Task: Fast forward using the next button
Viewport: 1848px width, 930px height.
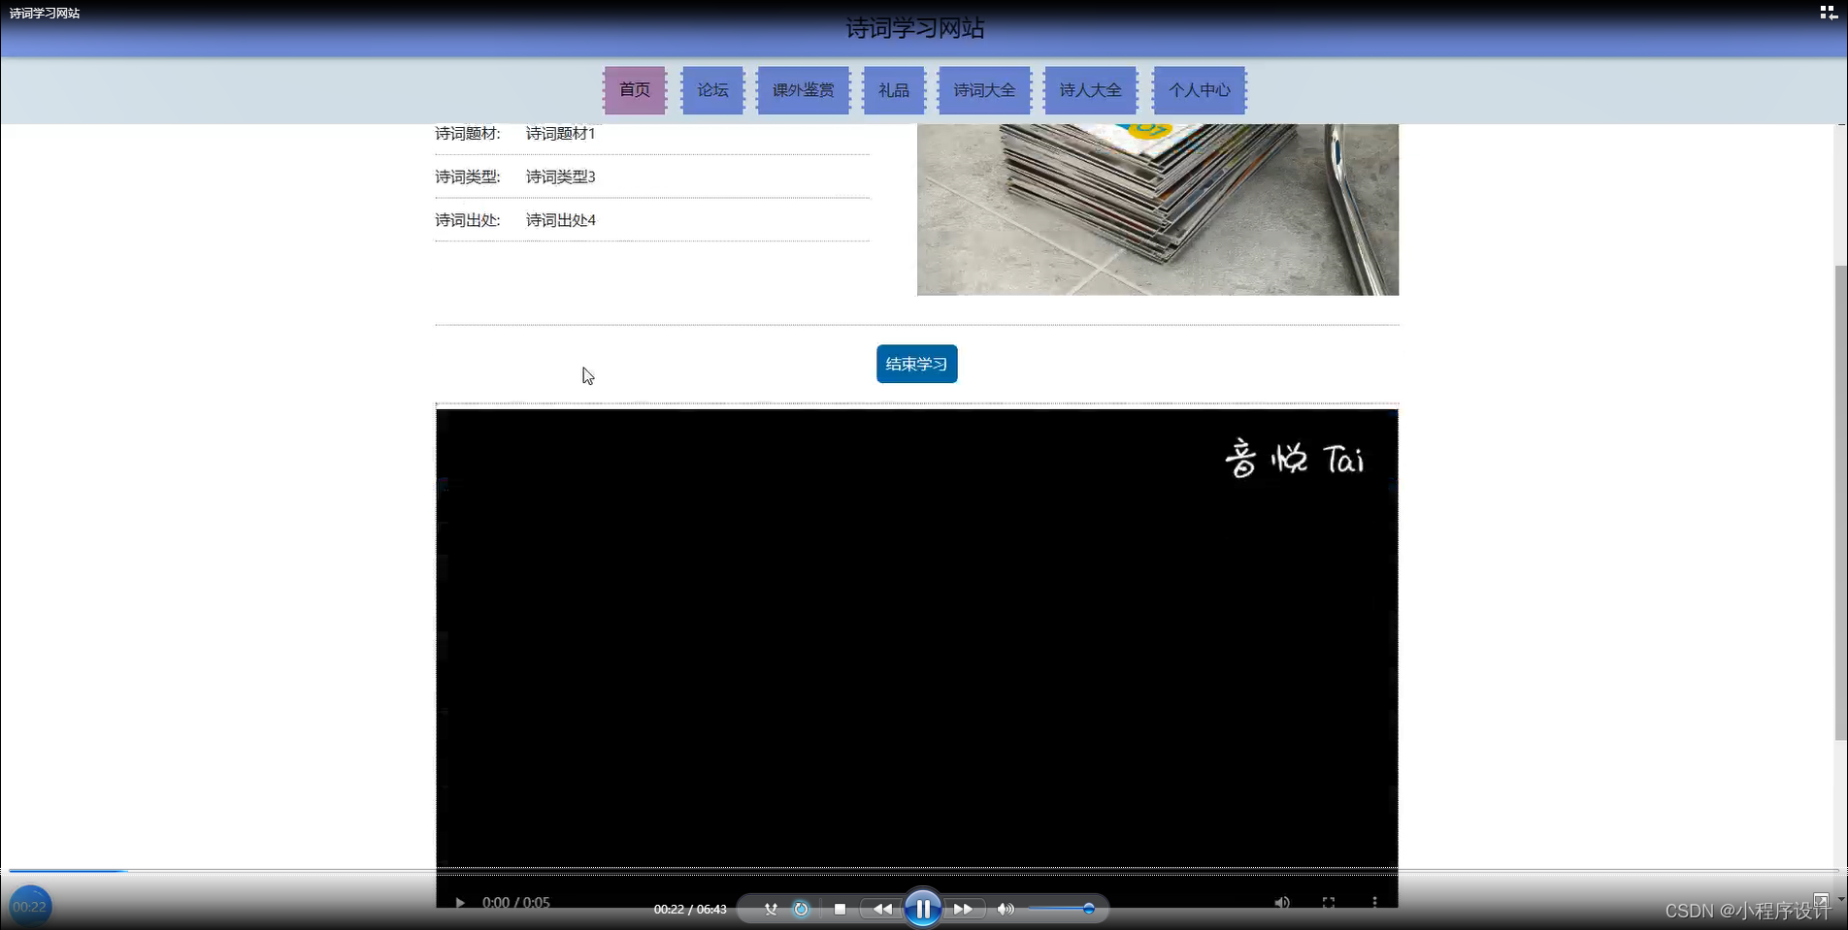Action: 963,909
